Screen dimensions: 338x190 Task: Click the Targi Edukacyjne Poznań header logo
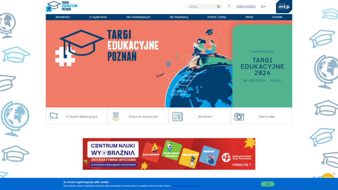click(62, 6)
